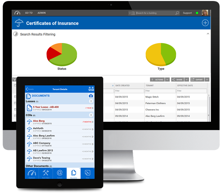The image size is (222, 195).
Task: Toggle the select-all checkbox in table header
Action: click(15, 86)
